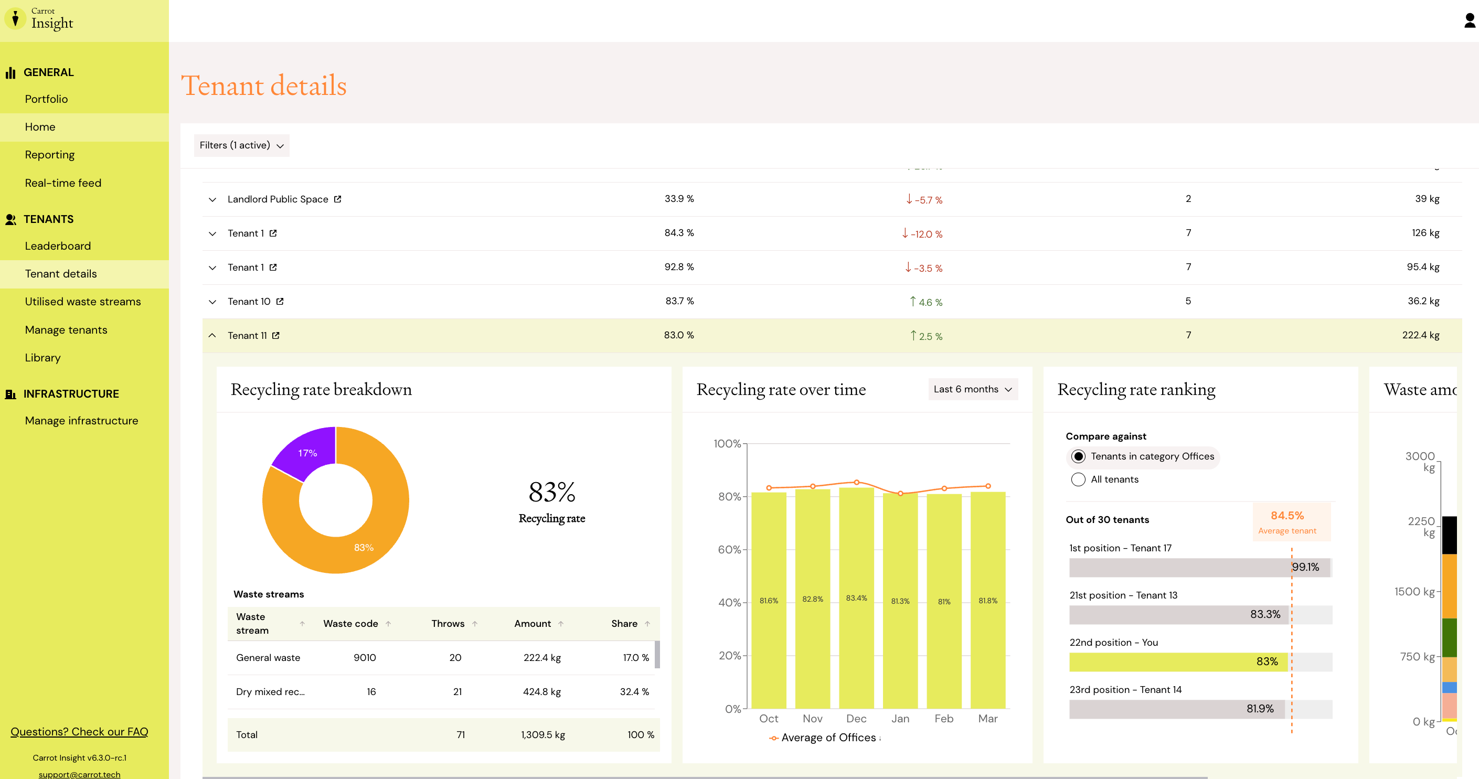Open Tenant 11 external link icon
Screen dimensions: 1479x779
tap(275, 336)
